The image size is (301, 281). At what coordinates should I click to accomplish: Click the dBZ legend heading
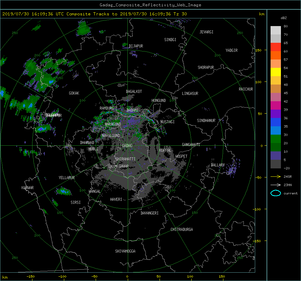pyautogui.click(x=284, y=18)
